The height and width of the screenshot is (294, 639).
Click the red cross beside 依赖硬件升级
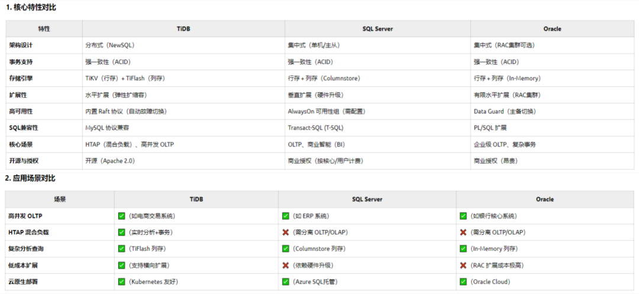point(285,265)
